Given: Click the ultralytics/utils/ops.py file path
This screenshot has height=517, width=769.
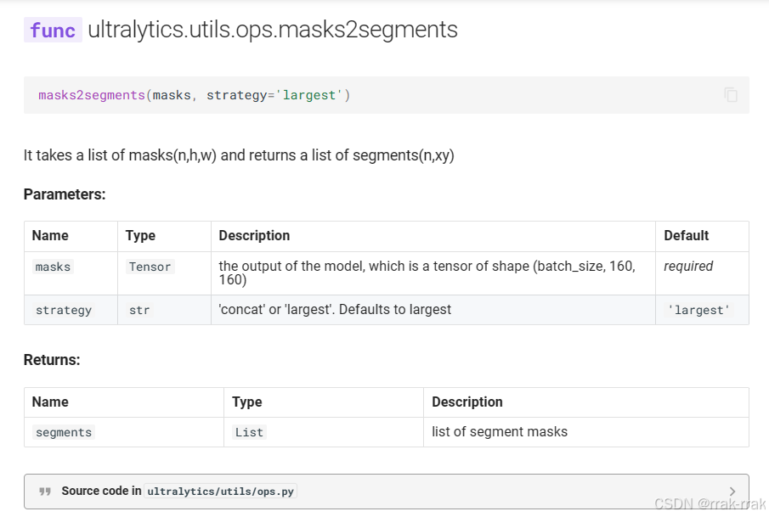Looking at the screenshot, I should [x=220, y=492].
